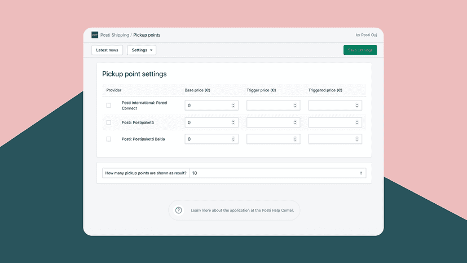
Task: Click Trigger price stepper arrows for Parcel Connect
Action: (295, 106)
